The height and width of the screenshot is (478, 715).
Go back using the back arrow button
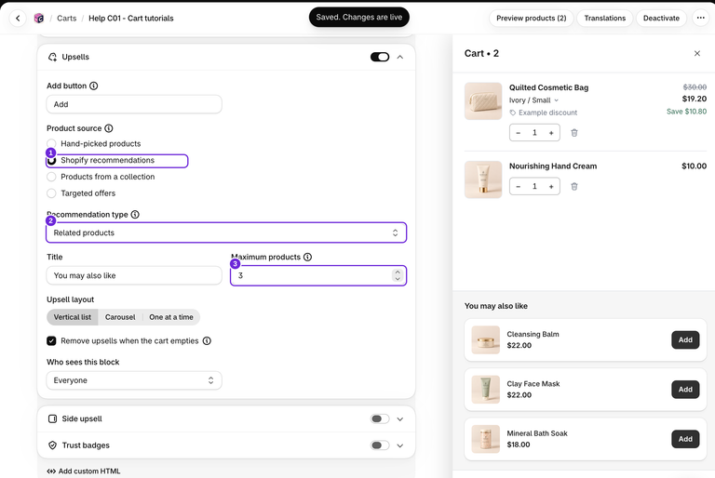[x=18, y=19]
